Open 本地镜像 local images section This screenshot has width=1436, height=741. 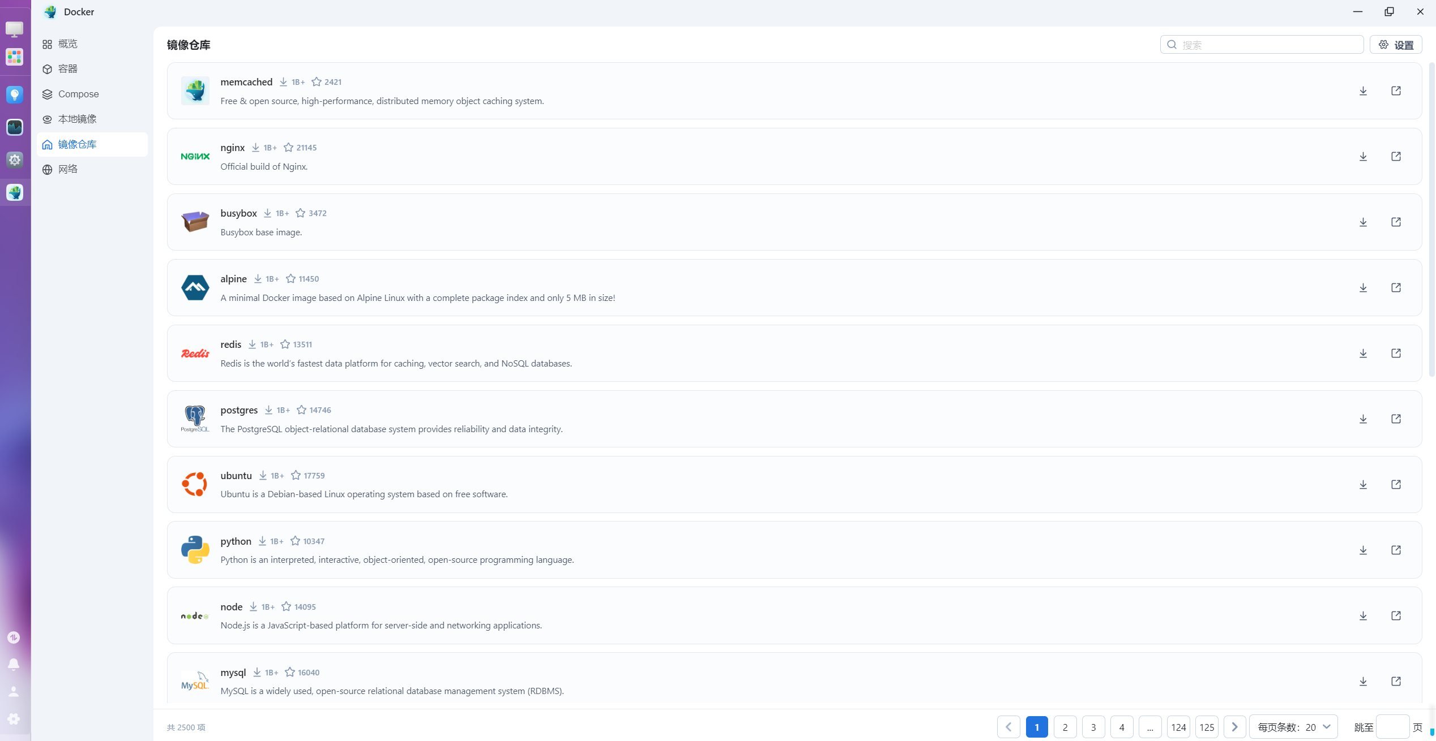click(77, 119)
